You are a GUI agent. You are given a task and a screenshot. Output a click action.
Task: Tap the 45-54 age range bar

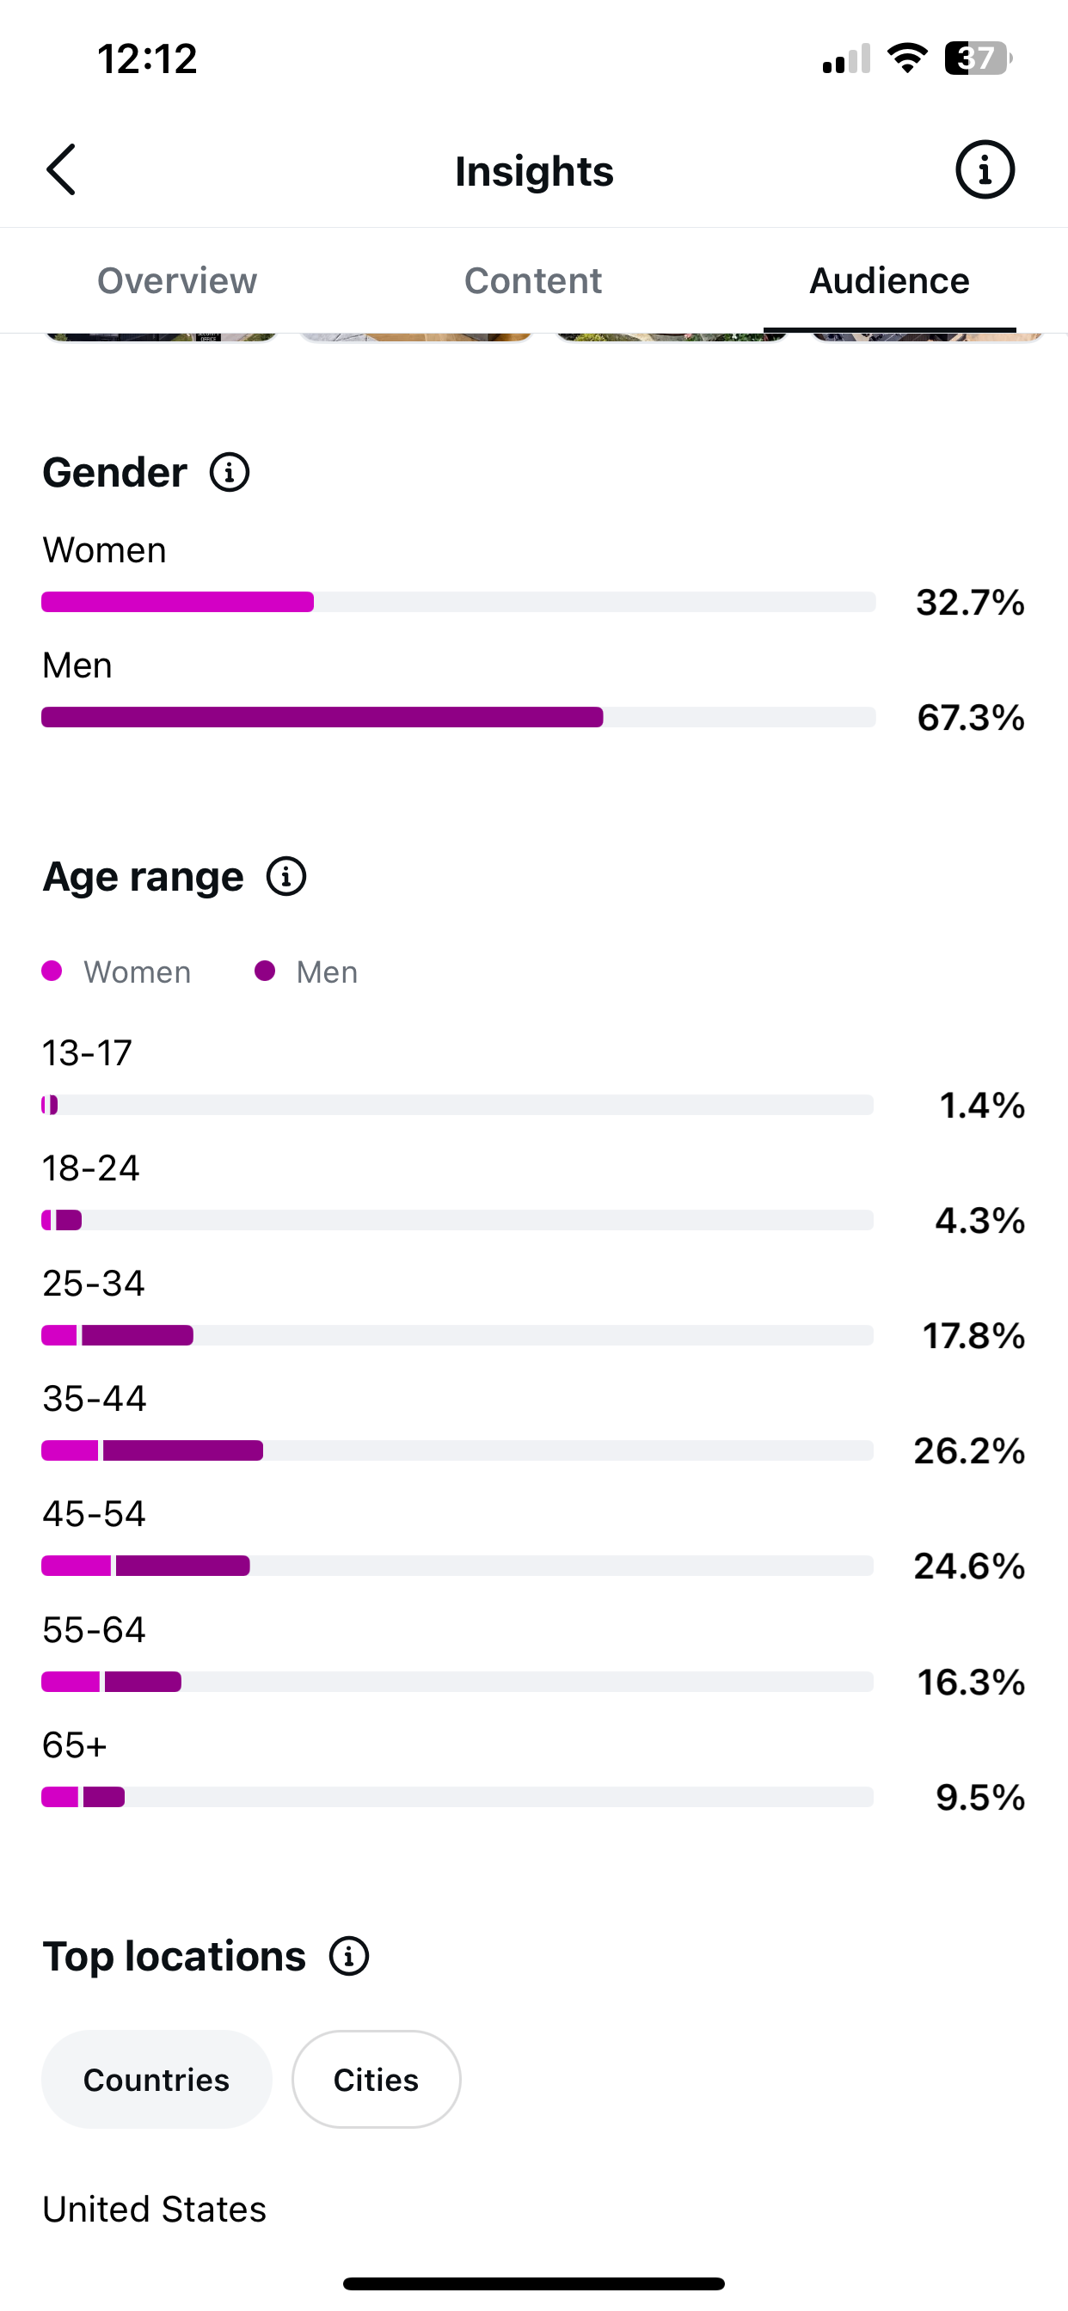[457, 1566]
